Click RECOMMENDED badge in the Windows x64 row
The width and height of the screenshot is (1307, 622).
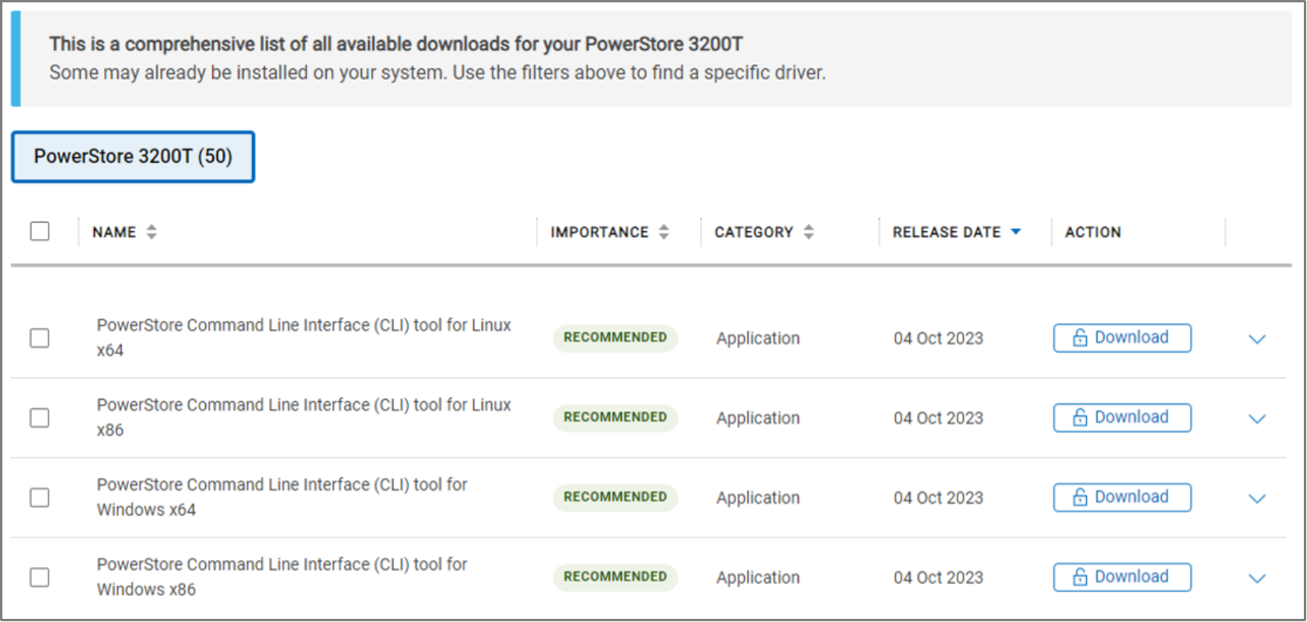pyautogui.click(x=616, y=497)
